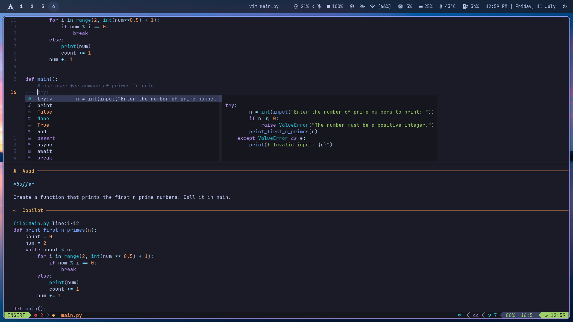The image size is (573, 322).
Task: Open the Wi-Fi (66%) network indicator
Action: point(380,6)
